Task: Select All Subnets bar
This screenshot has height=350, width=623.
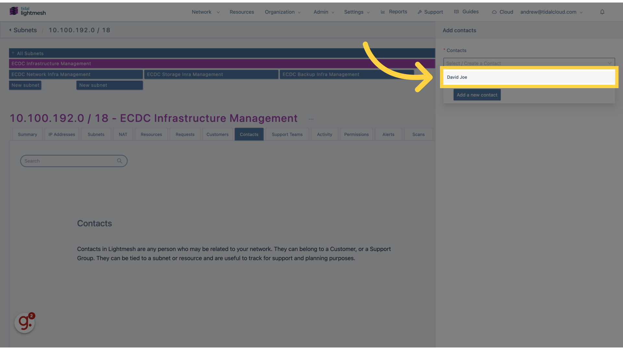Action: (222, 53)
